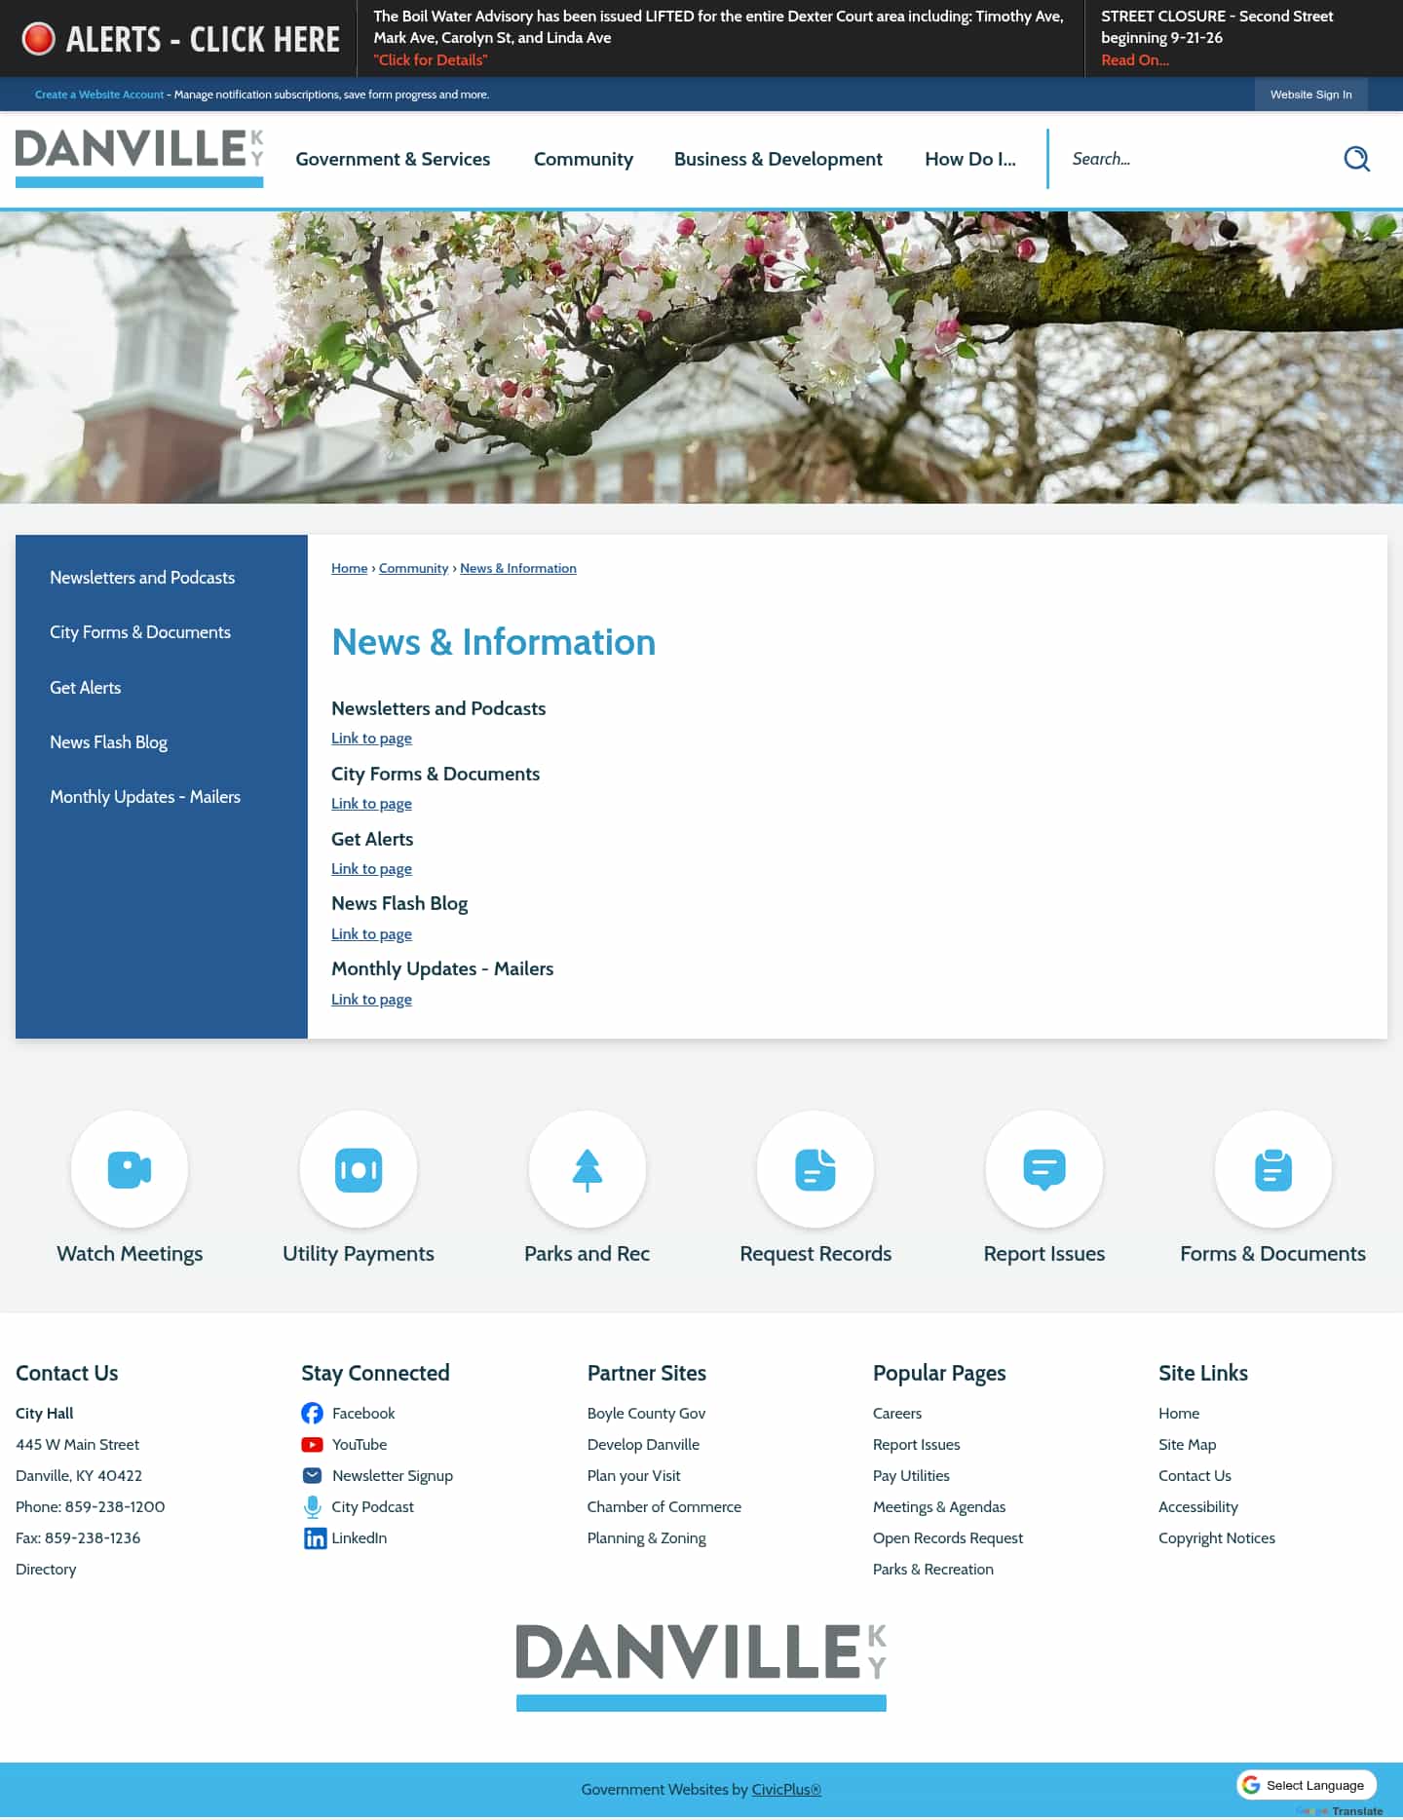Open Chamber of Commerce link
The image size is (1403, 1820).
coord(664,1507)
